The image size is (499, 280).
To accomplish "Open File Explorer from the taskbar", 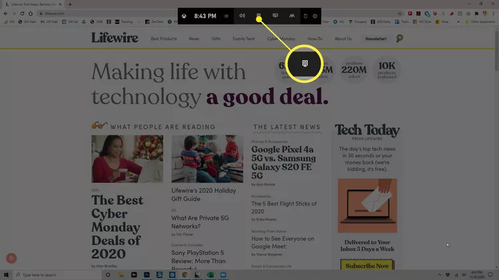I will (121, 275).
